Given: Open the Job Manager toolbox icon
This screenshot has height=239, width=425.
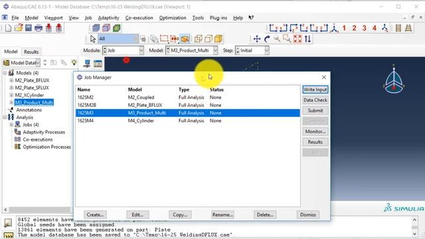Looking at the screenshot, I should pyautogui.click(x=98, y=64).
